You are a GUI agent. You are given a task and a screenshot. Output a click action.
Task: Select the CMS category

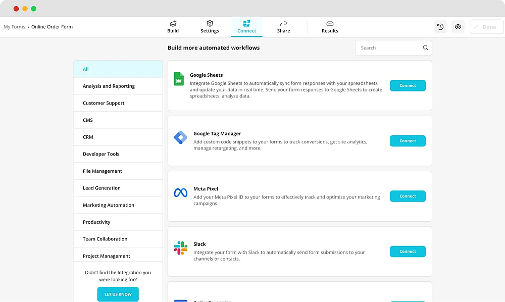pos(118,120)
